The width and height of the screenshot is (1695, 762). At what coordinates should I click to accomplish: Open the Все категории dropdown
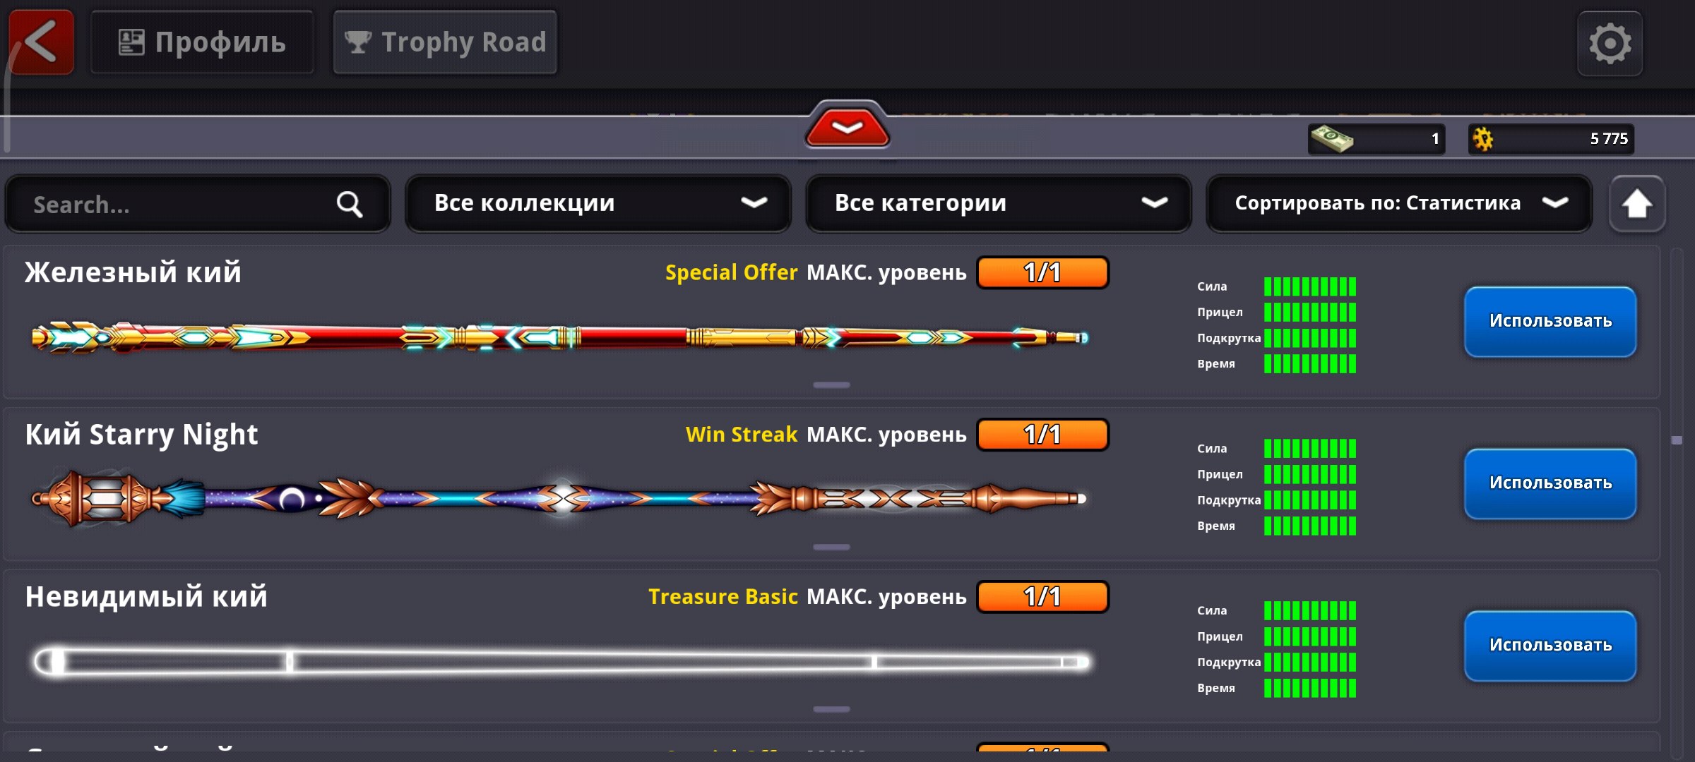[999, 204]
